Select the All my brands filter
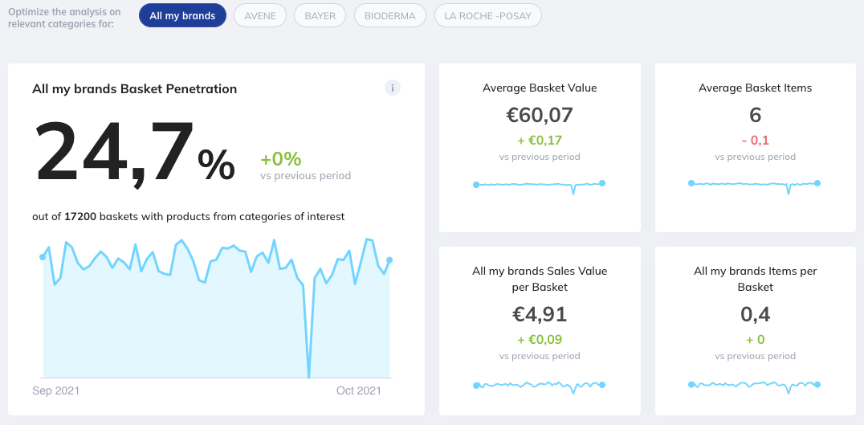Image resolution: width=864 pixels, height=425 pixels. (182, 15)
